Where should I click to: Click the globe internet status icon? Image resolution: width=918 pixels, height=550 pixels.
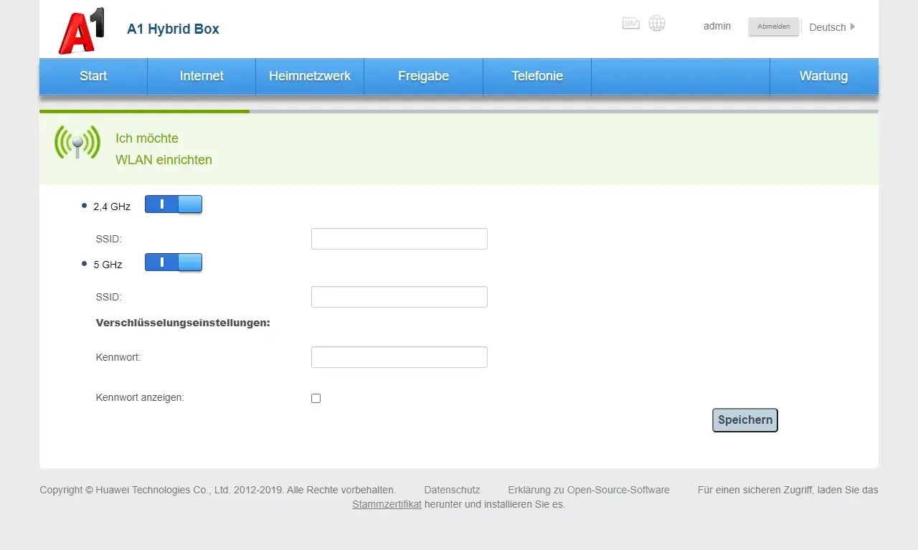click(656, 24)
